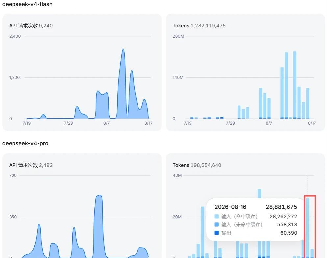Click the 输入（命中缓存） tooltip label

tap(239, 216)
